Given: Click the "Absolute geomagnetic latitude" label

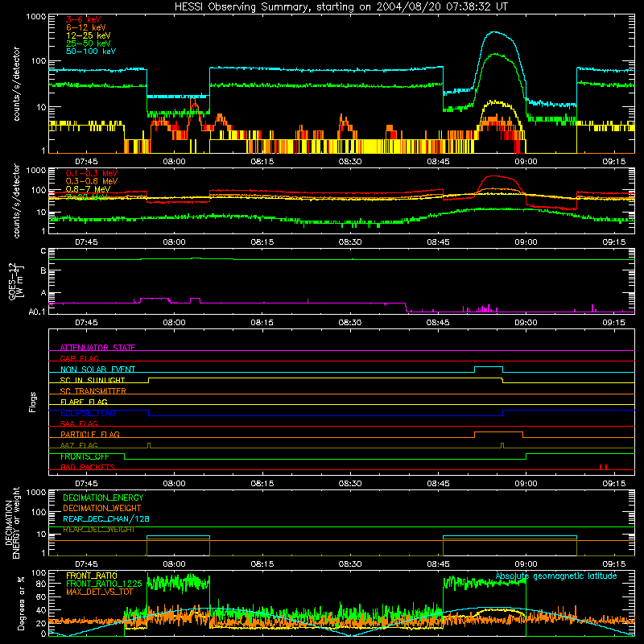Looking at the screenshot, I should 556,576.
